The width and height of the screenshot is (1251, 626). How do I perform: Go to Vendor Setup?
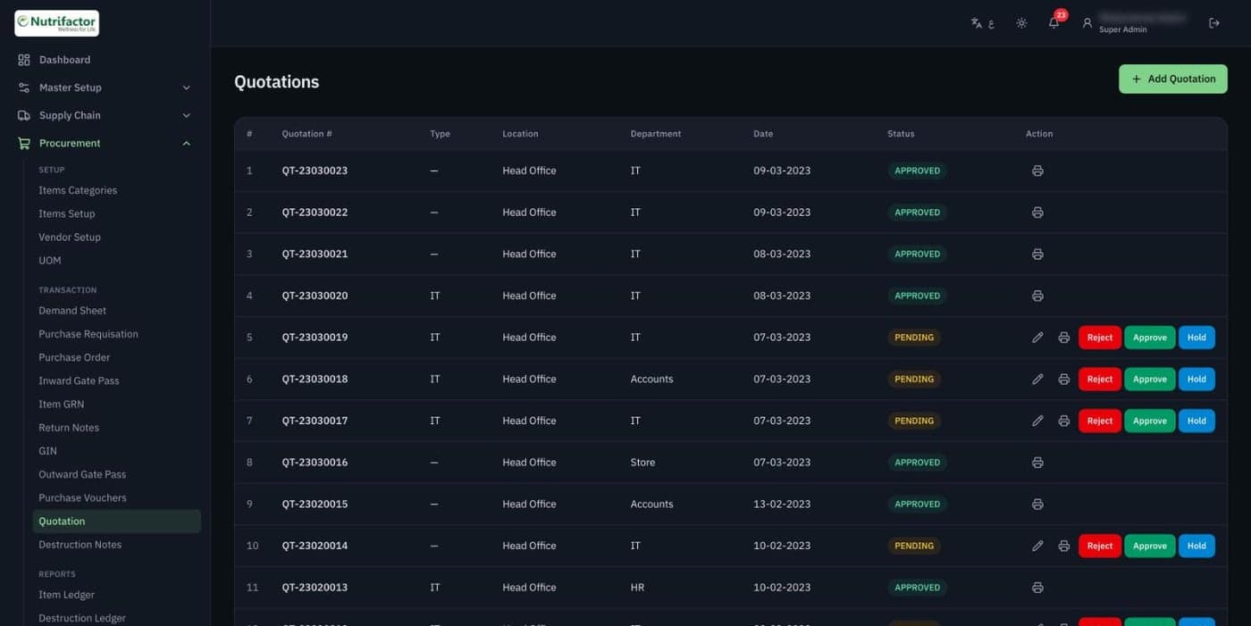(70, 237)
